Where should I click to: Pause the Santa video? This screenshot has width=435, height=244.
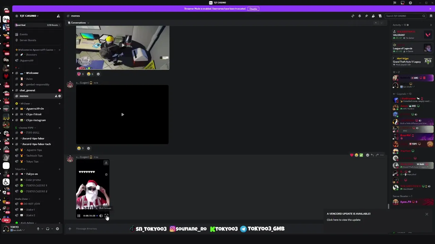(79, 216)
